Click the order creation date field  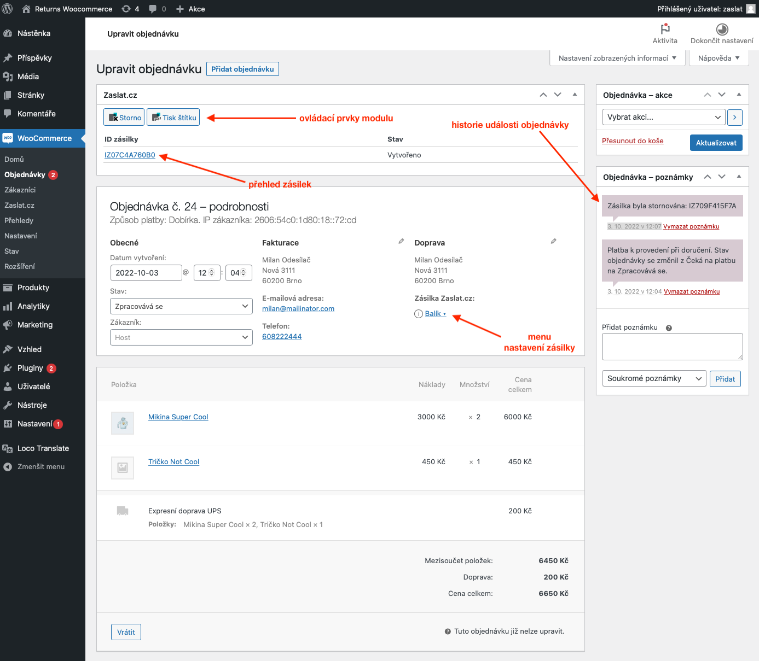[x=146, y=273]
